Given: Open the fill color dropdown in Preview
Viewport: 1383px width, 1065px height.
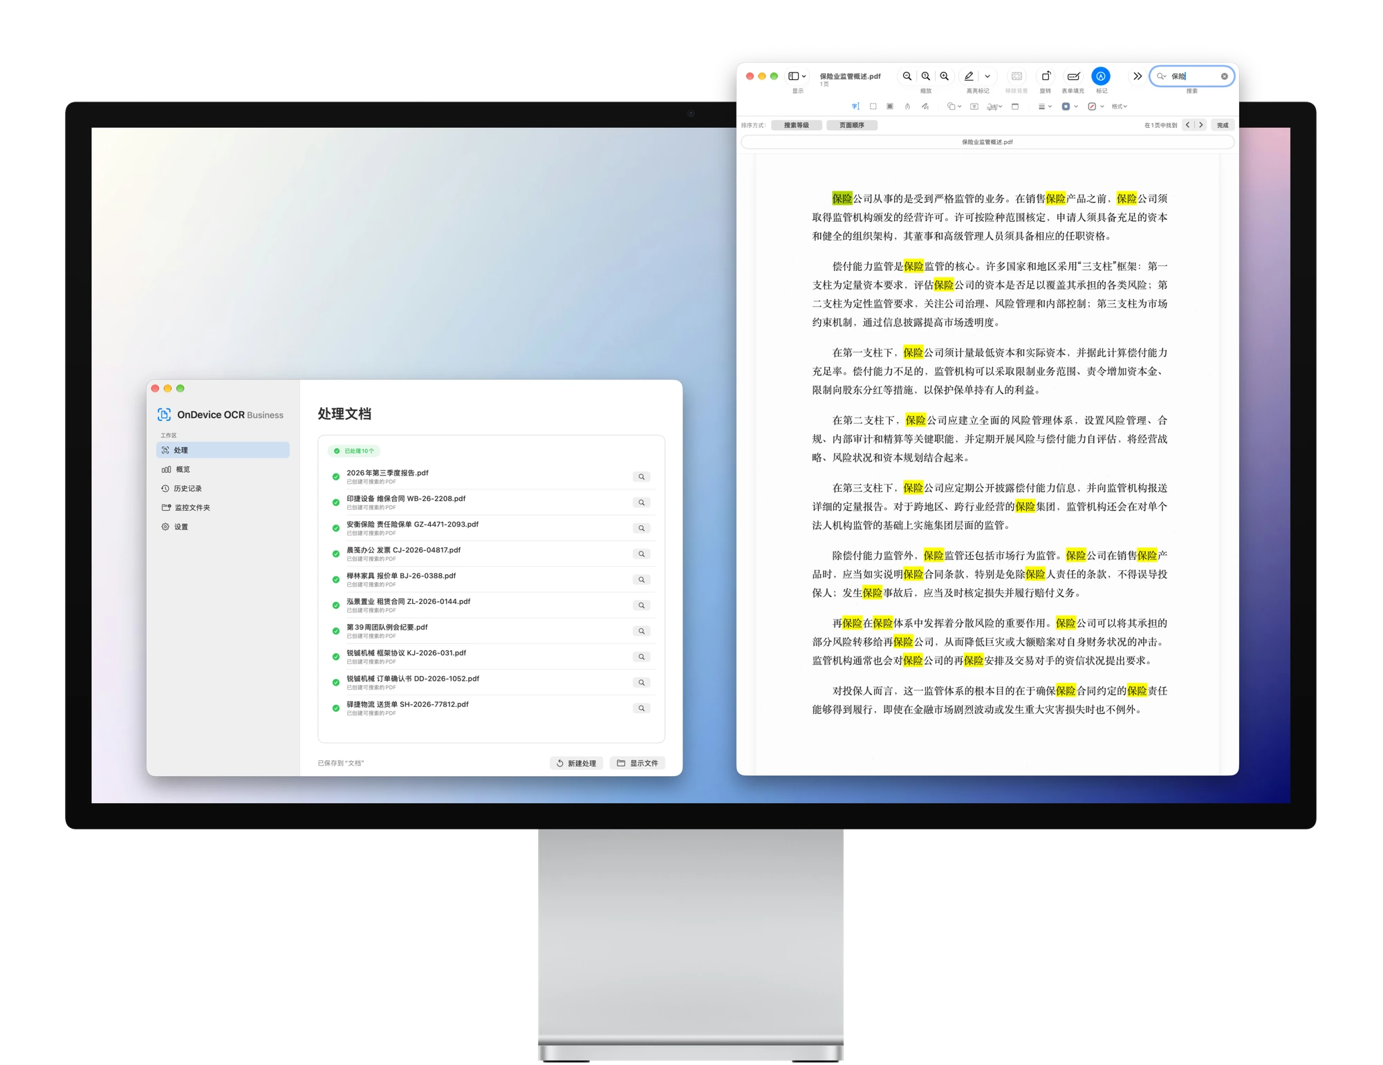Looking at the screenshot, I should 1096,106.
